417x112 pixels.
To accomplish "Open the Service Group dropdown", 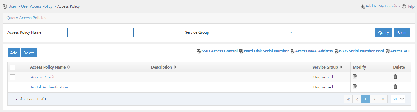I will click(x=261, y=32).
